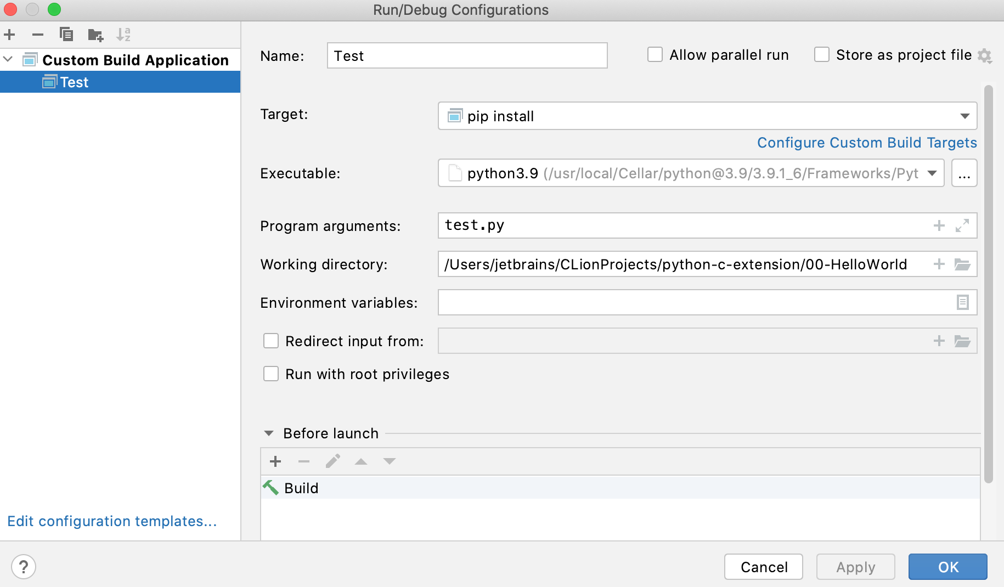Create a new folder for configurations
The width and height of the screenshot is (1004, 587).
point(94,34)
